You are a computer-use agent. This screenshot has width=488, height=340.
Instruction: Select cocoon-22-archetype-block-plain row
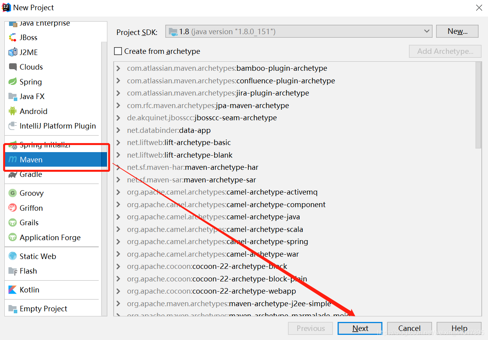point(294,279)
